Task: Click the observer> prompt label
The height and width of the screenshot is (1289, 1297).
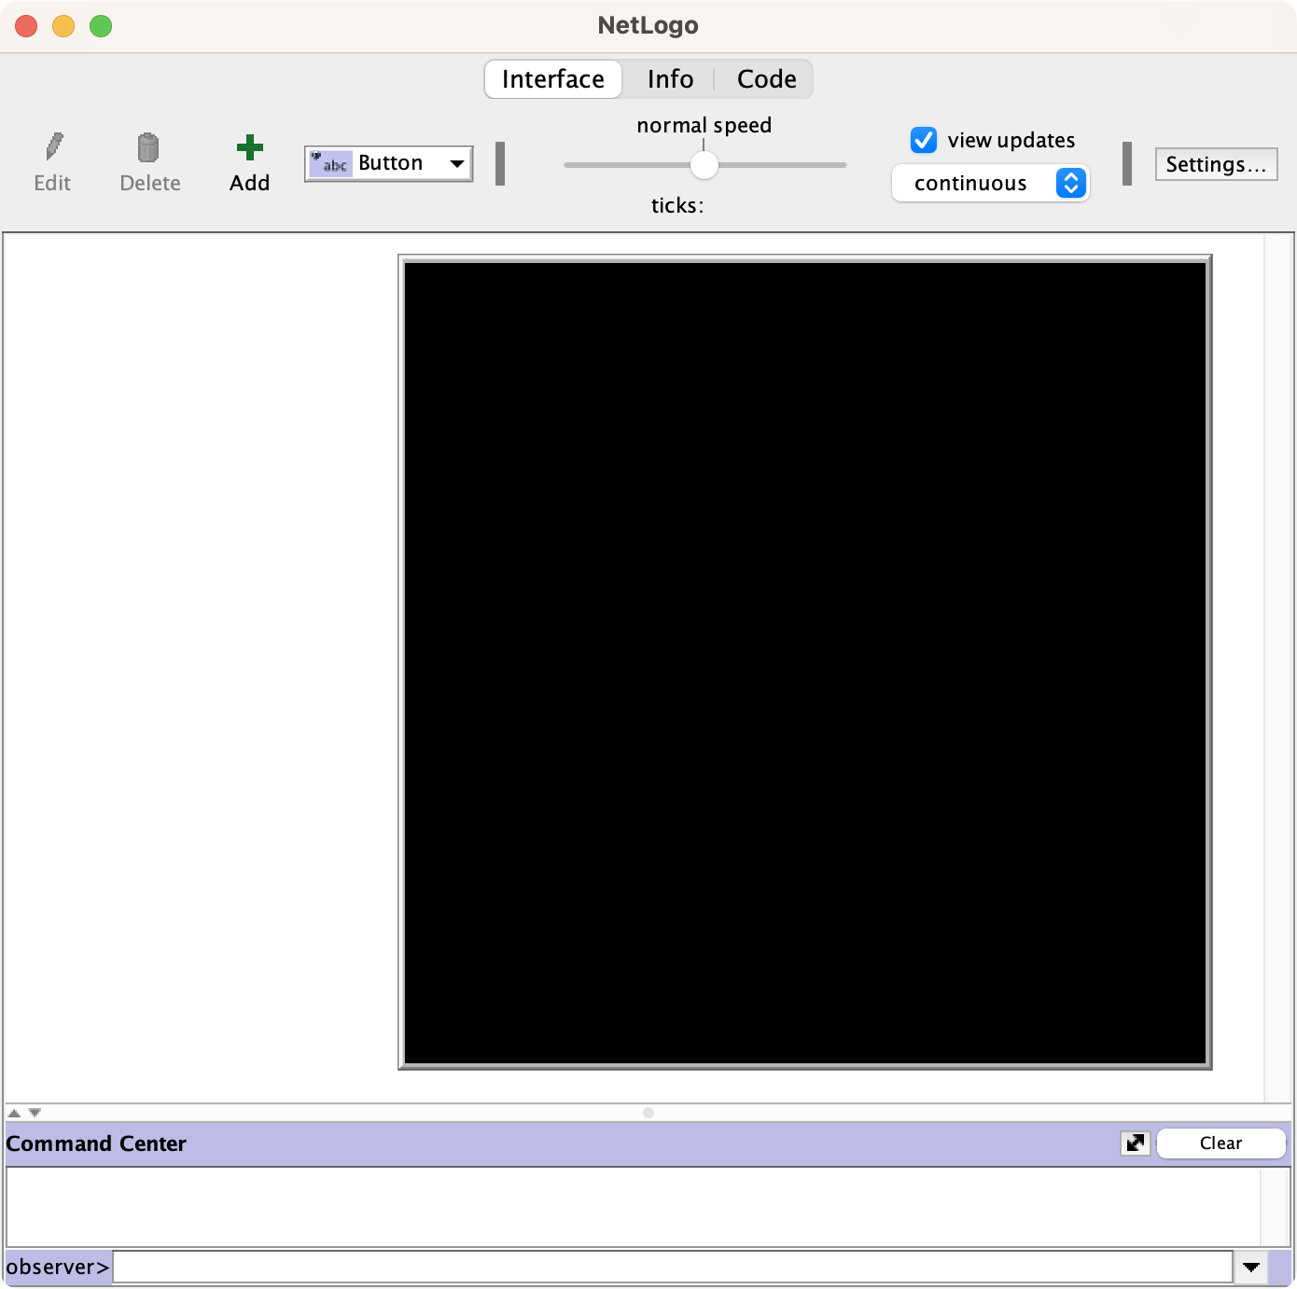Action: [58, 1267]
